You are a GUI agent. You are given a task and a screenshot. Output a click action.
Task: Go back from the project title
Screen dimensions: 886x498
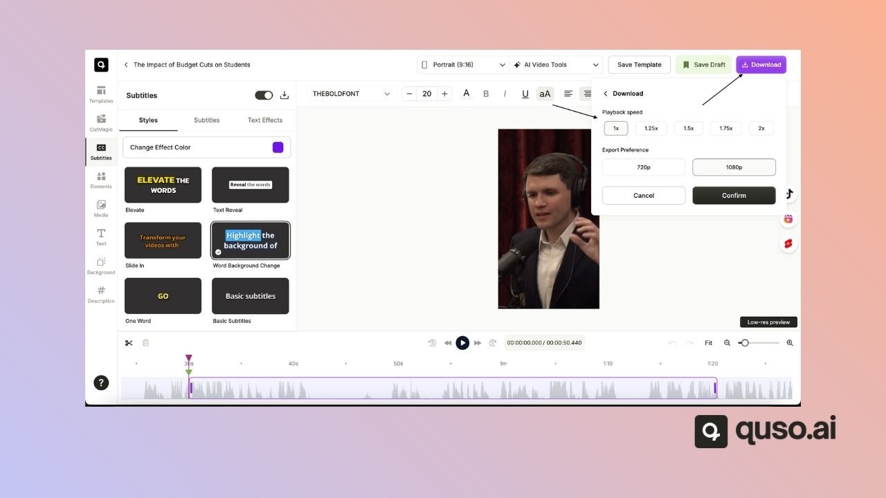[x=126, y=65]
